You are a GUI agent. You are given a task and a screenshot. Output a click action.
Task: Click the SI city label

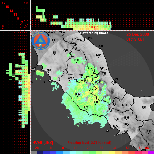click(55, 53)
